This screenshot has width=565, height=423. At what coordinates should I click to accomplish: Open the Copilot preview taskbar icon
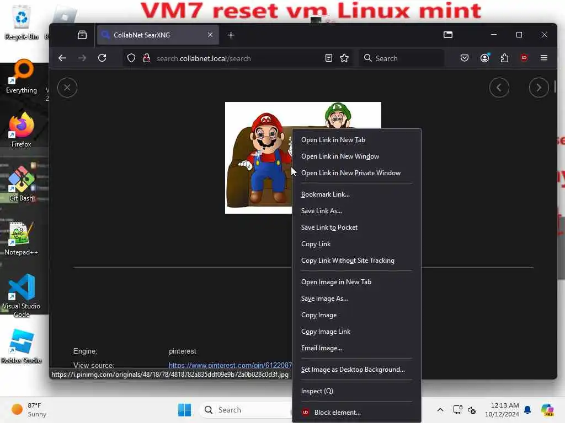tap(547, 410)
